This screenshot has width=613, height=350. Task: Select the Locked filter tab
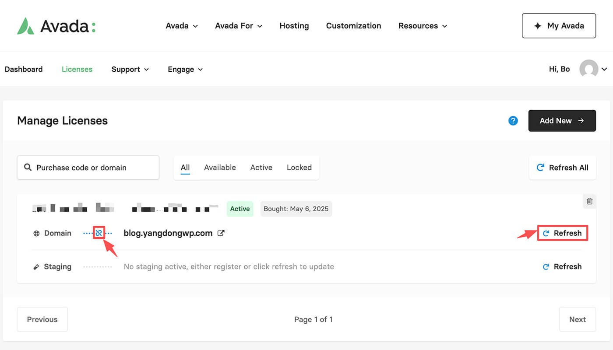tap(299, 168)
